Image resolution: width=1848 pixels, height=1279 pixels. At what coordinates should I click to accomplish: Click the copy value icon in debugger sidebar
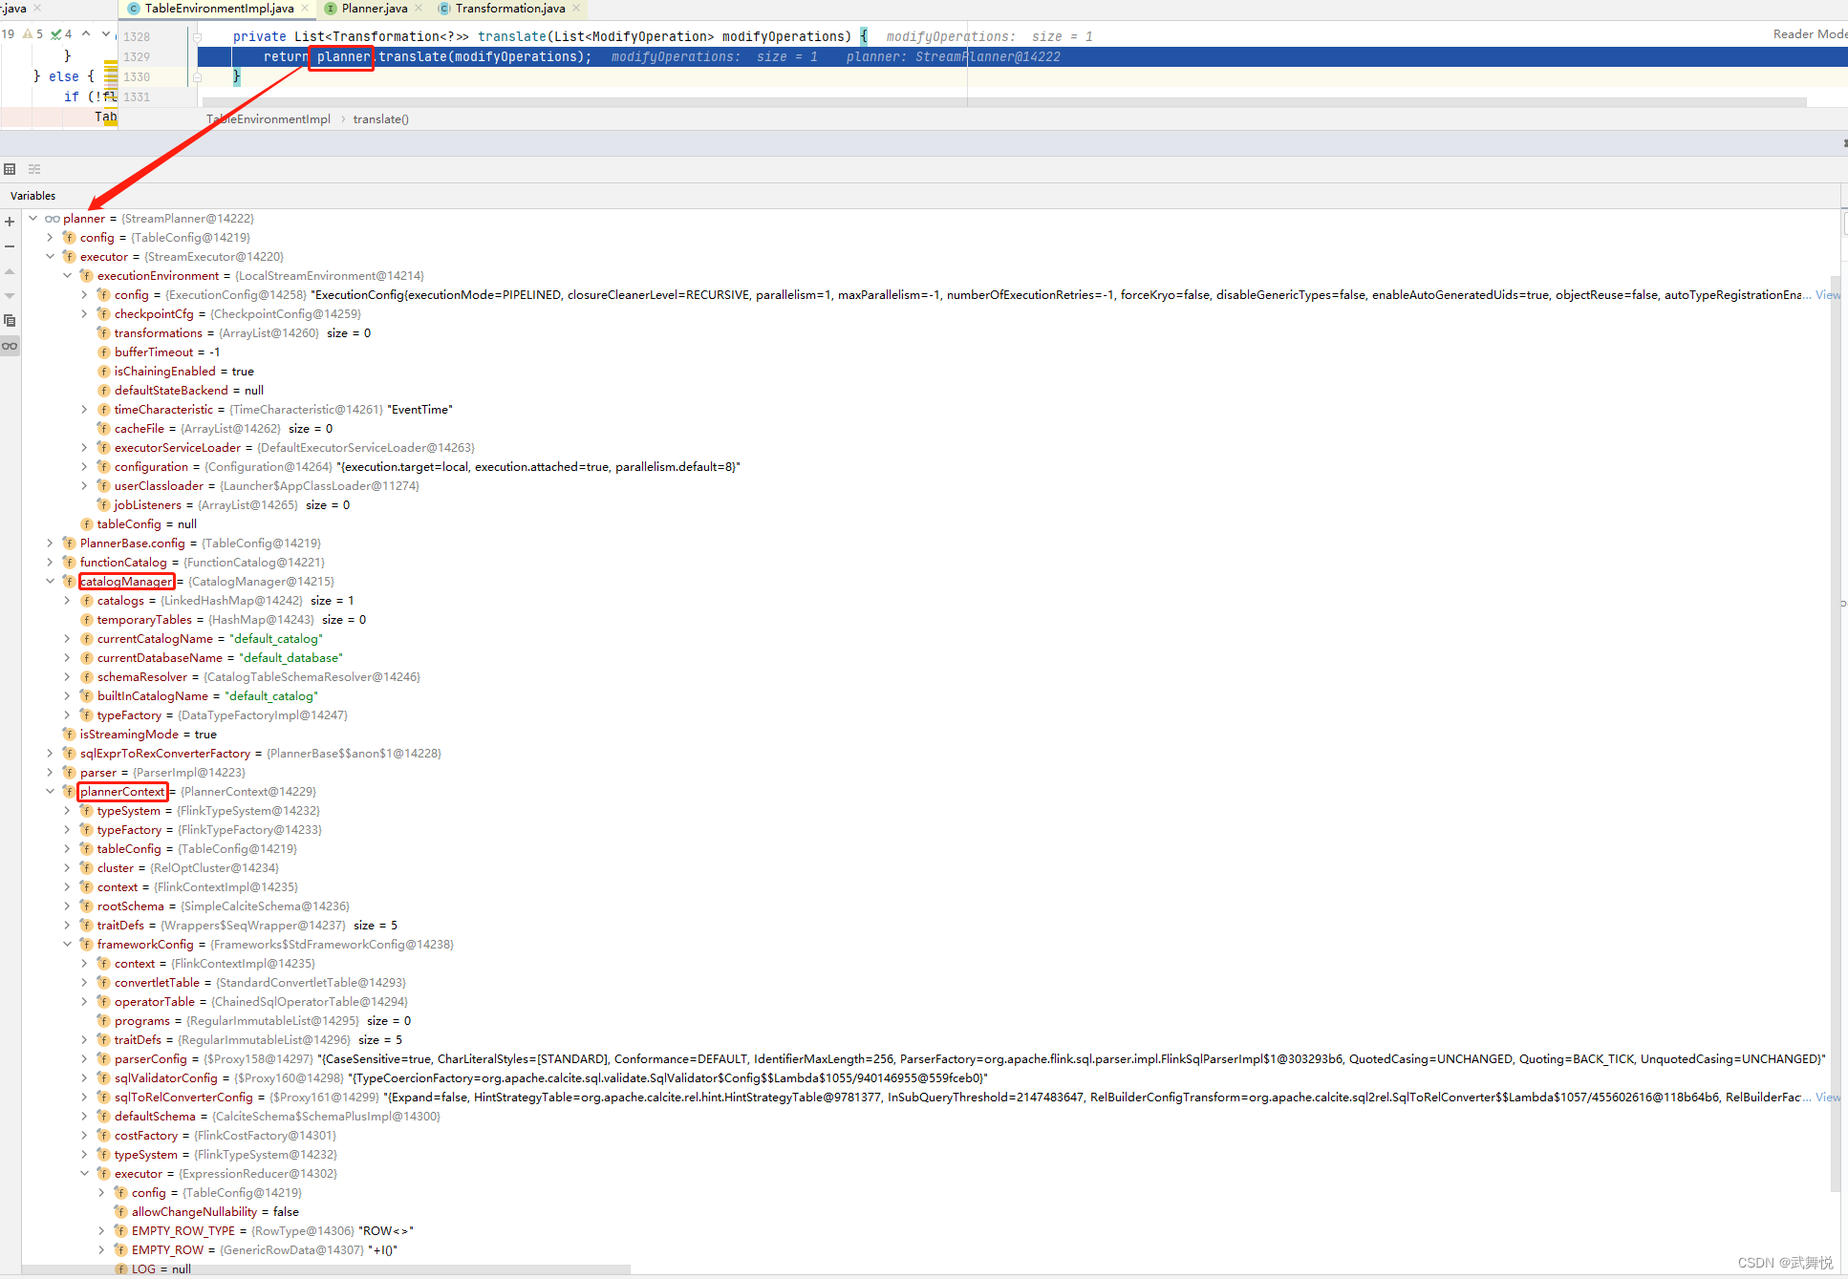click(x=10, y=320)
